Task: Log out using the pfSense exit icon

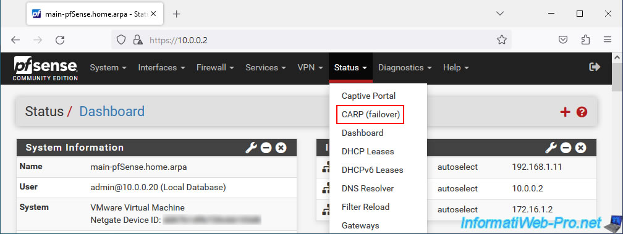Action: pyautogui.click(x=595, y=67)
